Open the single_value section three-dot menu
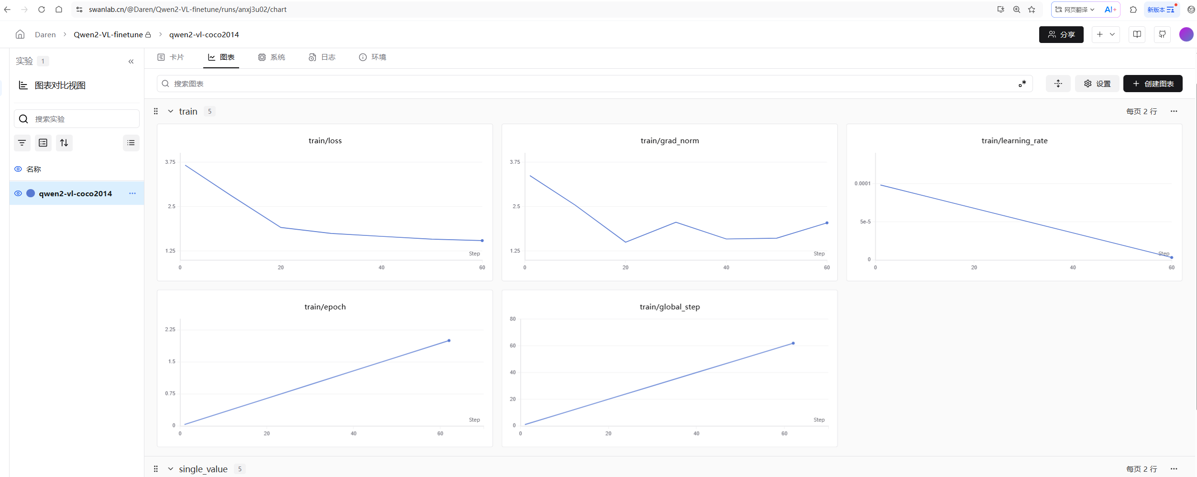The width and height of the screenshot is (1197, 477). [1174, 469]
